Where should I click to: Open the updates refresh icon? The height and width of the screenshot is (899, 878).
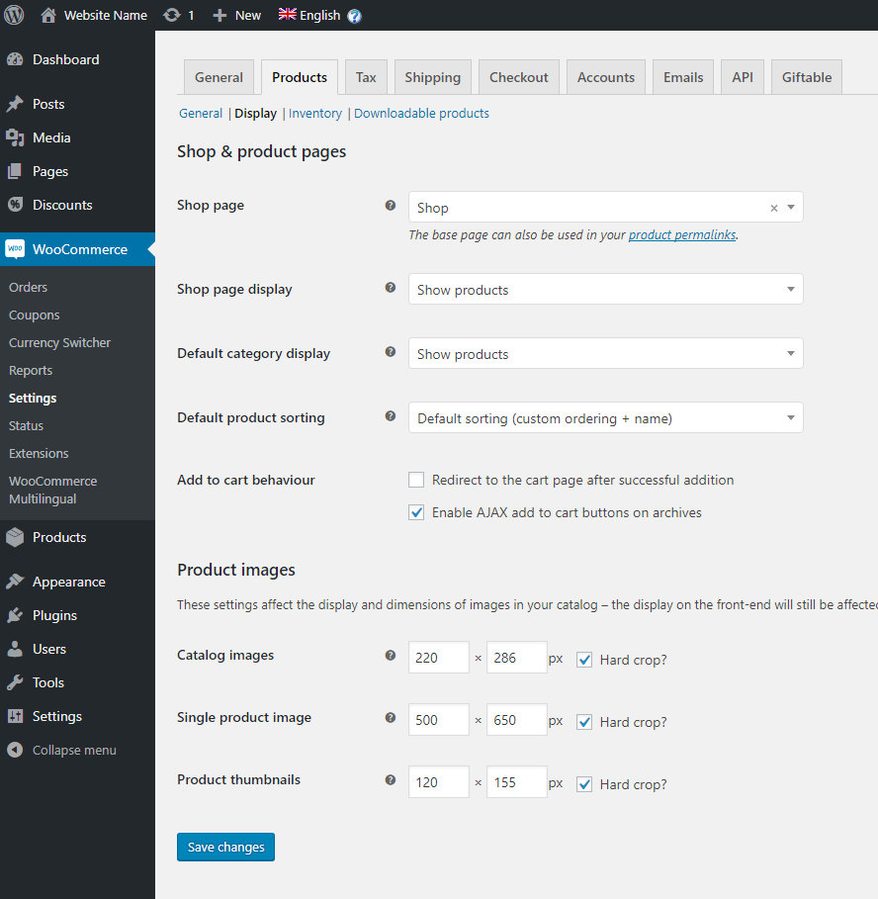pos(172,15)
